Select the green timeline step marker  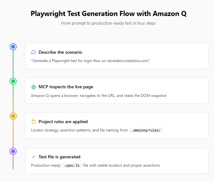(13, 81)
